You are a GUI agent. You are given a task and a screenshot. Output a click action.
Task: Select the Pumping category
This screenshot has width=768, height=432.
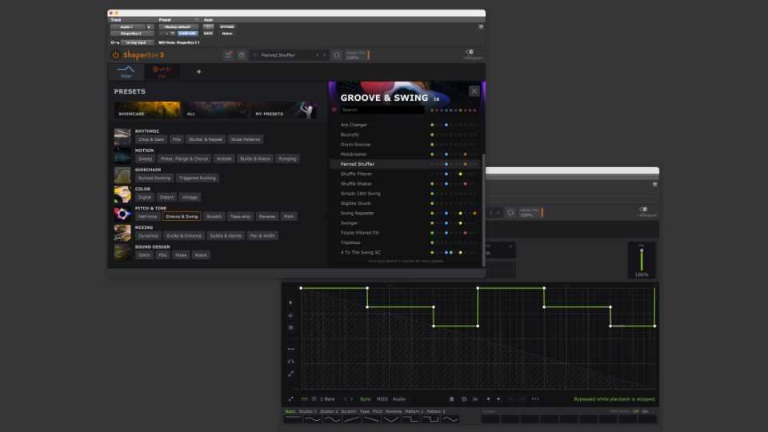tap(287, 158)
